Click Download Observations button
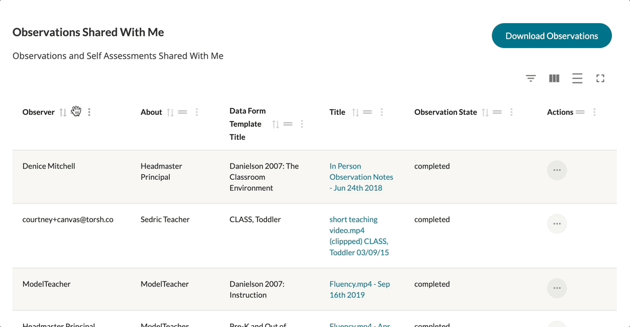Image resolution: width=630 pixels, height=327 pixels. click(551, 36)
